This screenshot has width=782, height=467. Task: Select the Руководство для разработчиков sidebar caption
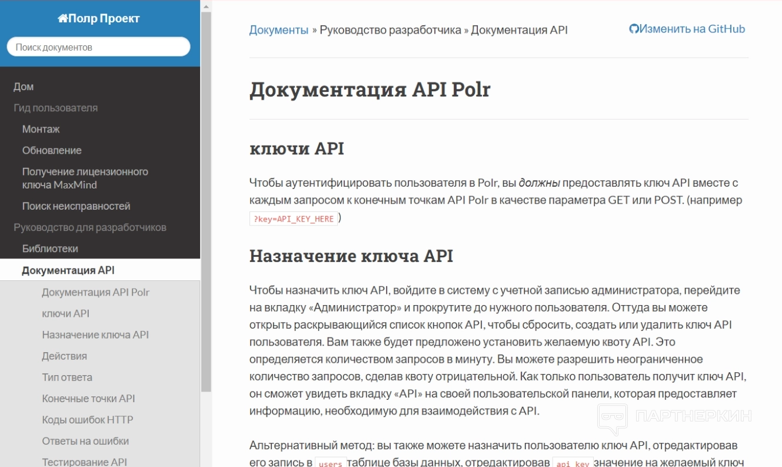(x=90, y=227)
